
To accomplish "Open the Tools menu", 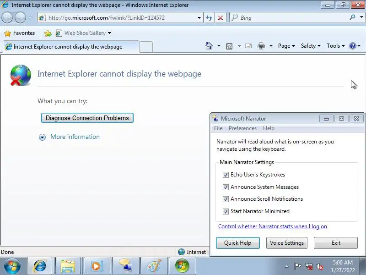I will [x=336, y=46].
